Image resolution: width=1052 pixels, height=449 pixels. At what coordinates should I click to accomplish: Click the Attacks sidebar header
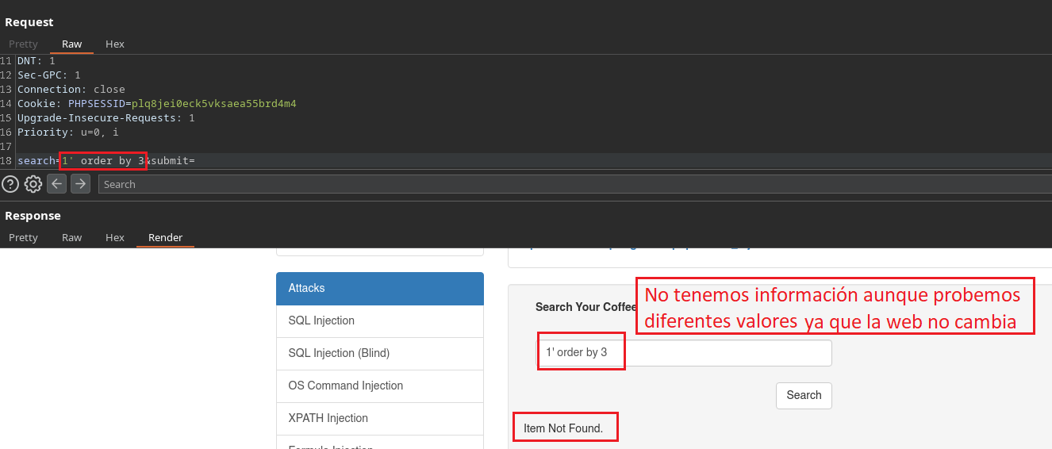(x=379, y=288)
